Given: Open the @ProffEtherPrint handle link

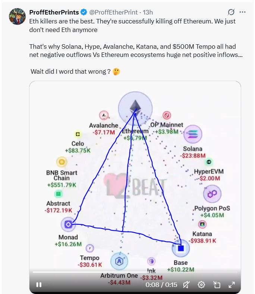Looking at the screenshot, I should pyautogui.click(x=113, y=12).
